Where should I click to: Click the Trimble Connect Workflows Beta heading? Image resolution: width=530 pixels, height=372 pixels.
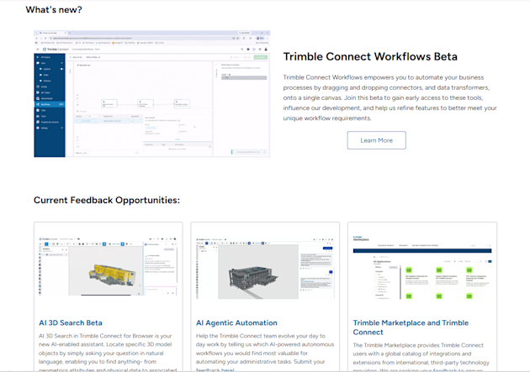pyautogui.click(x=370, y=56)
